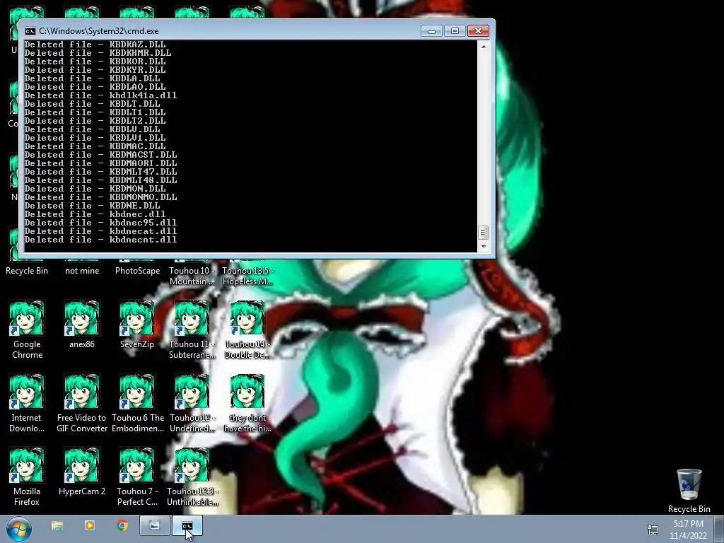Click the 'Deleted file - KBDMLT48.DLL' line
This screenshot has width=724, height=543.
pyautogui.click(x=100, y=180)
